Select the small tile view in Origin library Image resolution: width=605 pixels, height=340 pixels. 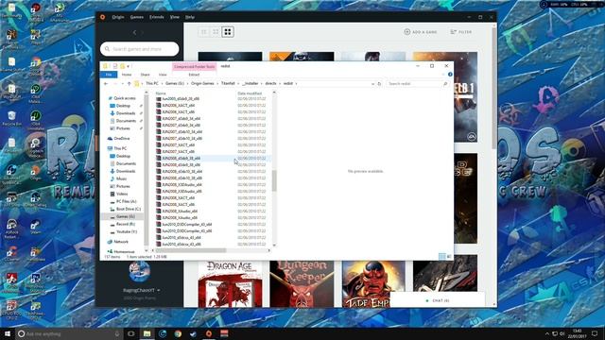(204, 32)
